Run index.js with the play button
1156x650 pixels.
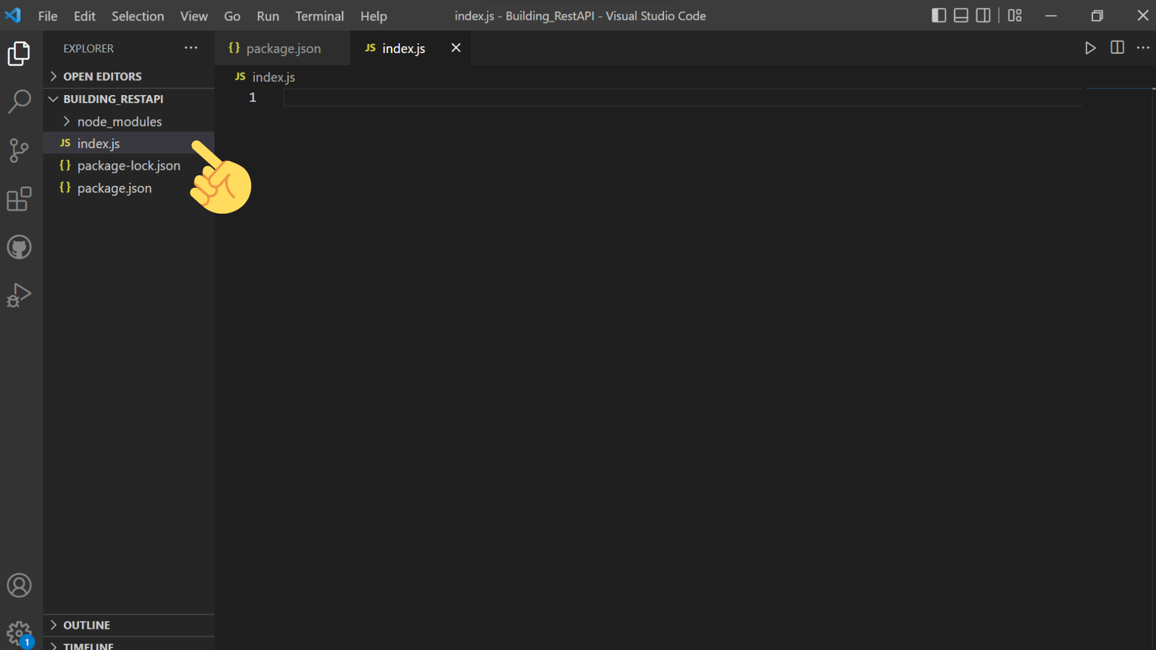(x=1090, y=48)
